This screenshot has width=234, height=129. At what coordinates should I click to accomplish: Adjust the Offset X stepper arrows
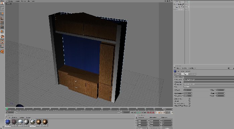point(191,90)
